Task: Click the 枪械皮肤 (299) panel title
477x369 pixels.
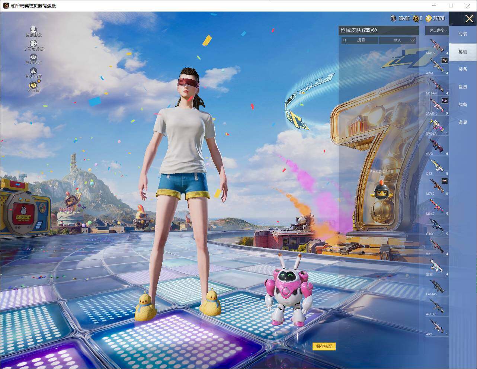Action: [x=356, y=31]
